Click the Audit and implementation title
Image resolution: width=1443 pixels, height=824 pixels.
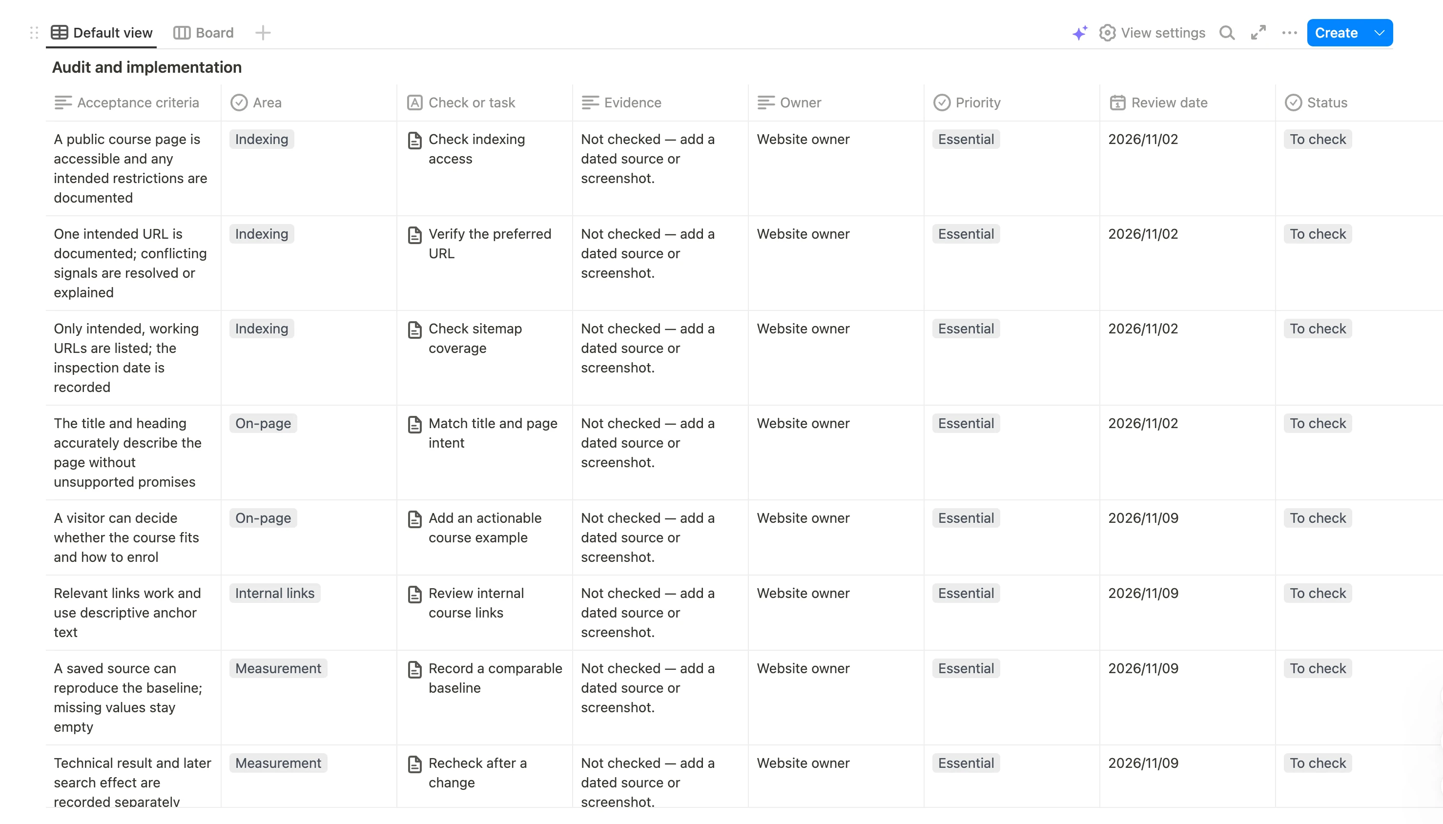coord(146,67)
